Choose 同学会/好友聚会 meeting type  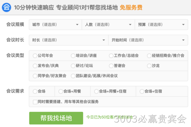tap(35, 76)
